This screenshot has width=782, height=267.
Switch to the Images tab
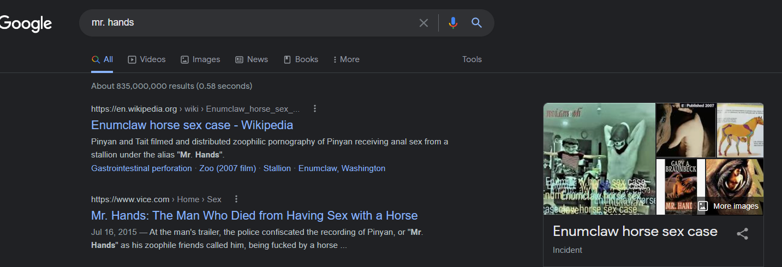(200, 59)
